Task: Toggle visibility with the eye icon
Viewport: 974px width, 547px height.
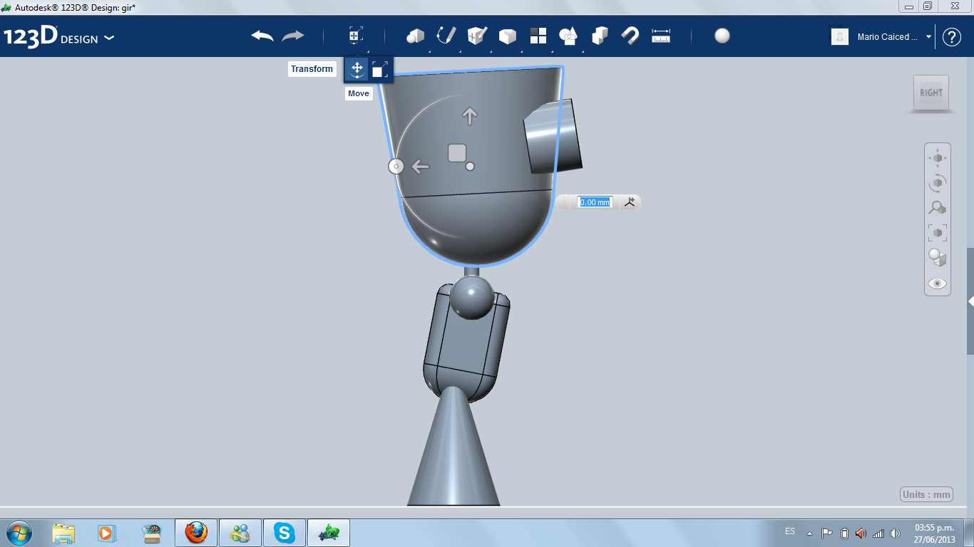Action: [x=938, y=283]
